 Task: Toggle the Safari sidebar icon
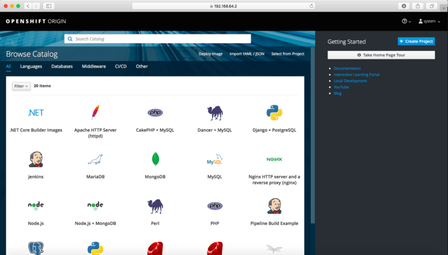tap(49, 6)
